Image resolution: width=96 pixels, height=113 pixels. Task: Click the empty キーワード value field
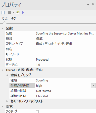coord(65,54)
